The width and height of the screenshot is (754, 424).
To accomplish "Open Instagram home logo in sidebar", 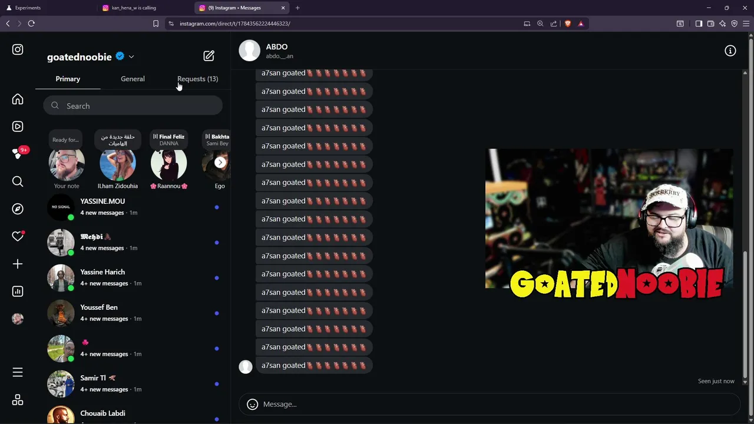I will click(18, 50).
